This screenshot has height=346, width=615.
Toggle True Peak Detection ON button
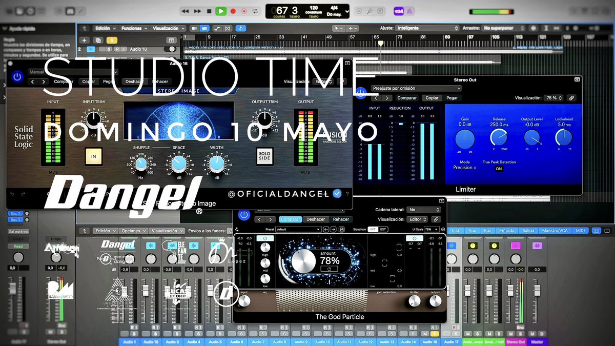click(499, 169)
